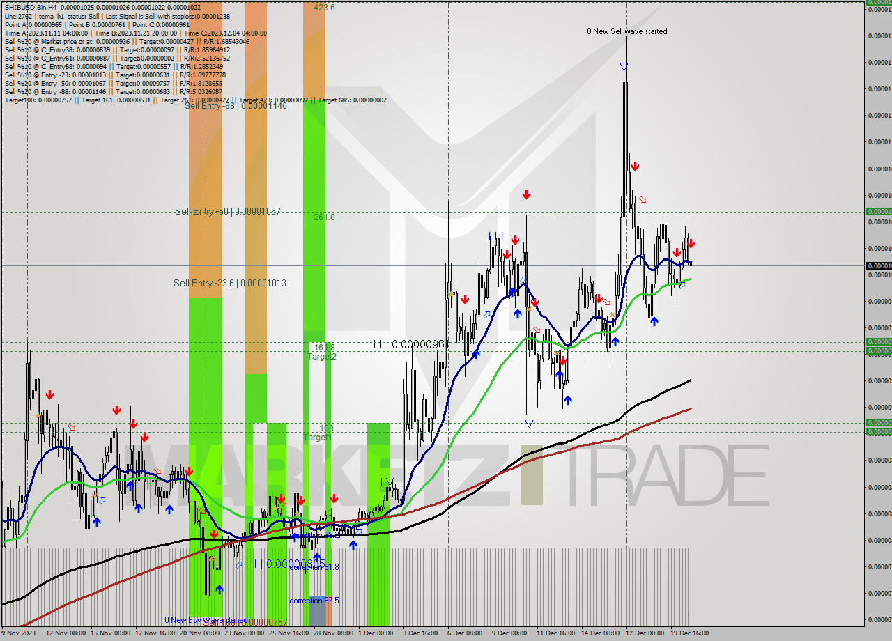Click the '14 Dec 08:00' time axis label
Image resolution: width=892 pixels, height=641 pixels.
tap(601, 633)
